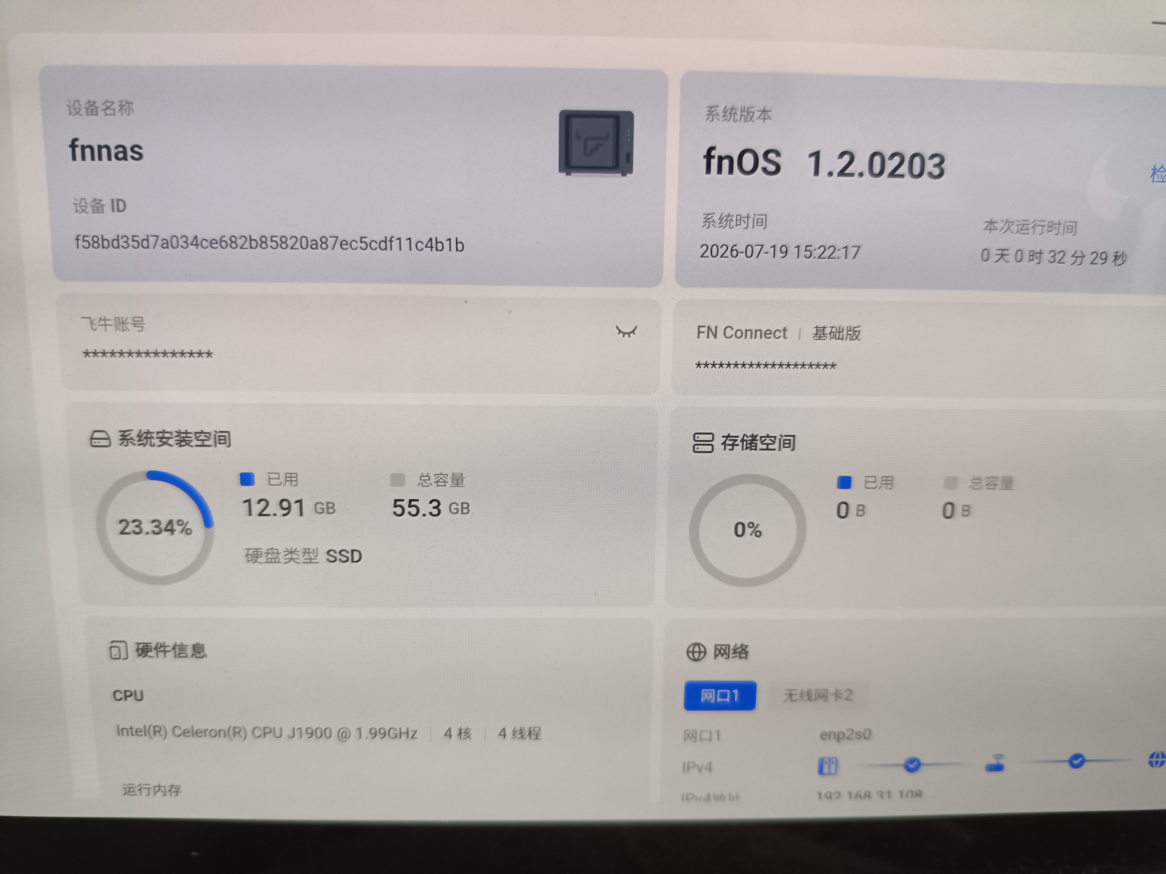Click the 存储空间 storage icon
The image size is (1166, 874).
[703, 443]
